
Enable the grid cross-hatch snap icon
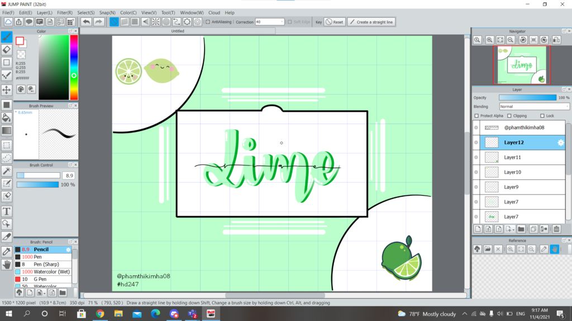[135, 22]
